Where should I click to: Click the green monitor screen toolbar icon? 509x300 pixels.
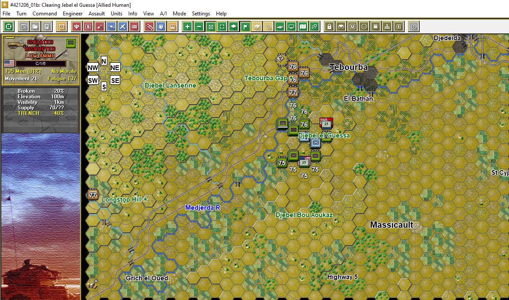click(291, 26)
